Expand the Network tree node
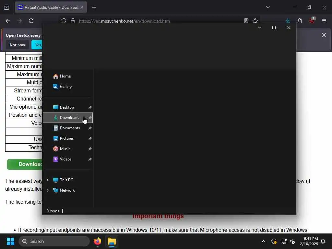This screenshot has height=249, width=332. (x=47, y=190)
